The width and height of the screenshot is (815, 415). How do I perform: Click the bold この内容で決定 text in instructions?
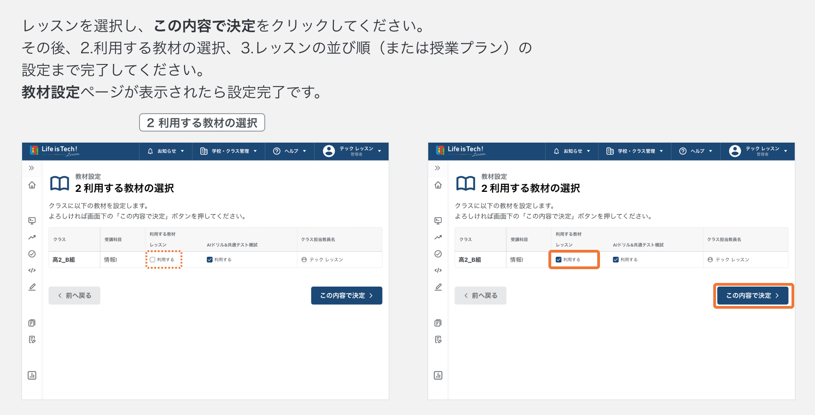(204, 26)
